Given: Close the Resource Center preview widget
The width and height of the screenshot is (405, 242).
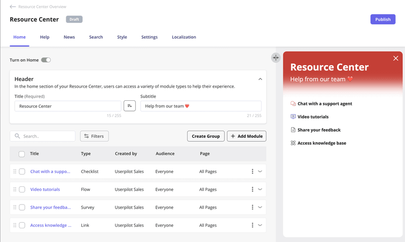Looking at the screenshot, I should 395,58.
